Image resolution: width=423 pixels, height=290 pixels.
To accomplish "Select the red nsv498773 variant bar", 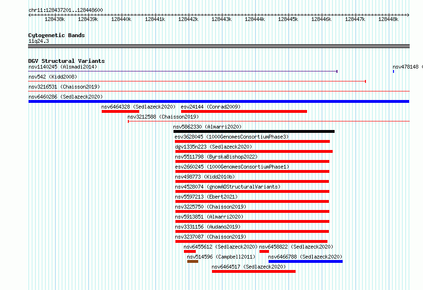I will pos(252,181).
